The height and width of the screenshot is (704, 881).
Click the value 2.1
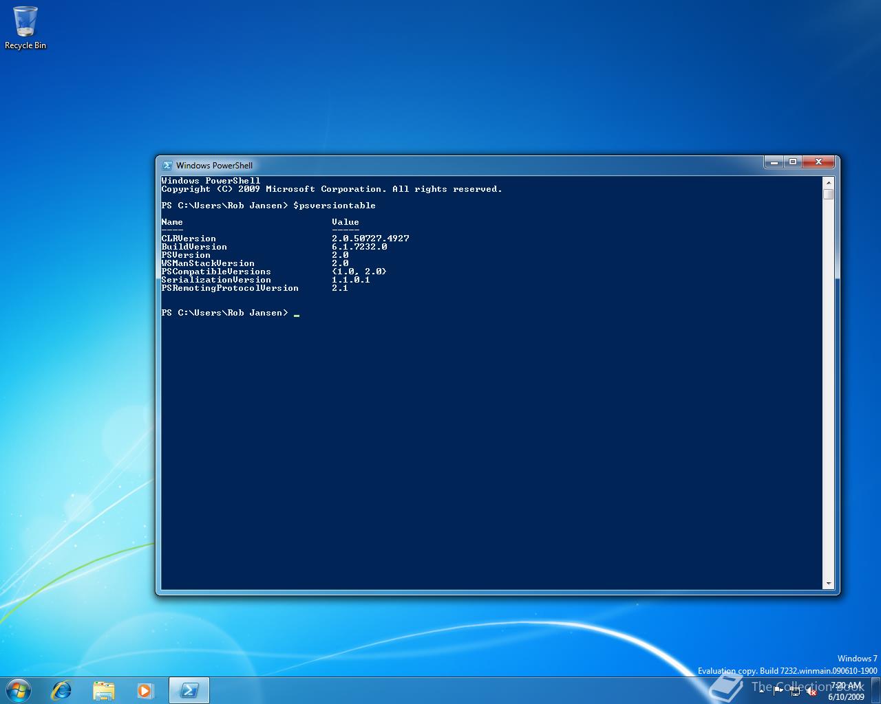(x=340, y=288)
